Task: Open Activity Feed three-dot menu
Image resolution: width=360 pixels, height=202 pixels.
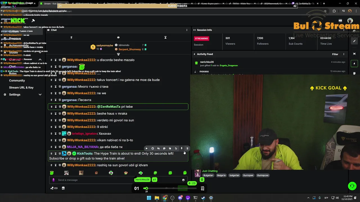Action: point(344,54)
